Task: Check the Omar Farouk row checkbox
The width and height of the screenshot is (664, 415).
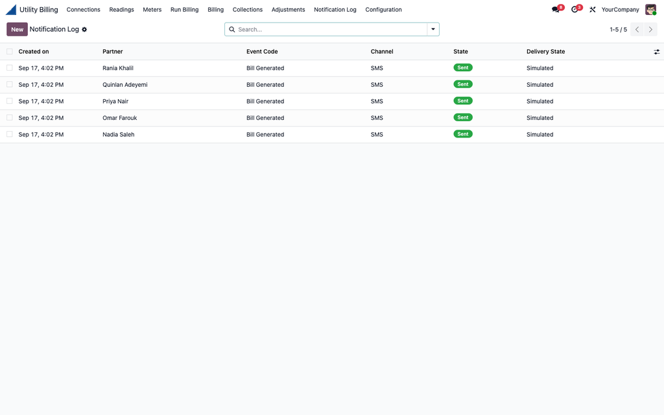Action: pos(9,118)
